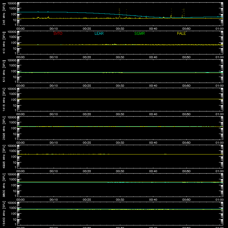Click 00:30 time label below 1415 MHz plot

120,114
